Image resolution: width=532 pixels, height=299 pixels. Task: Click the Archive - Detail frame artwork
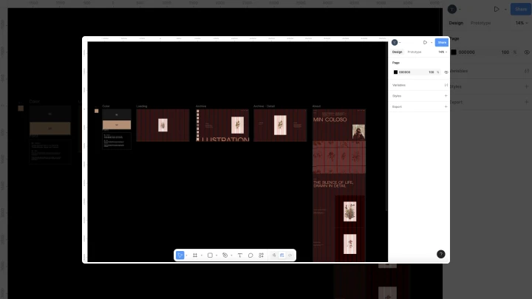pos(280,125)
